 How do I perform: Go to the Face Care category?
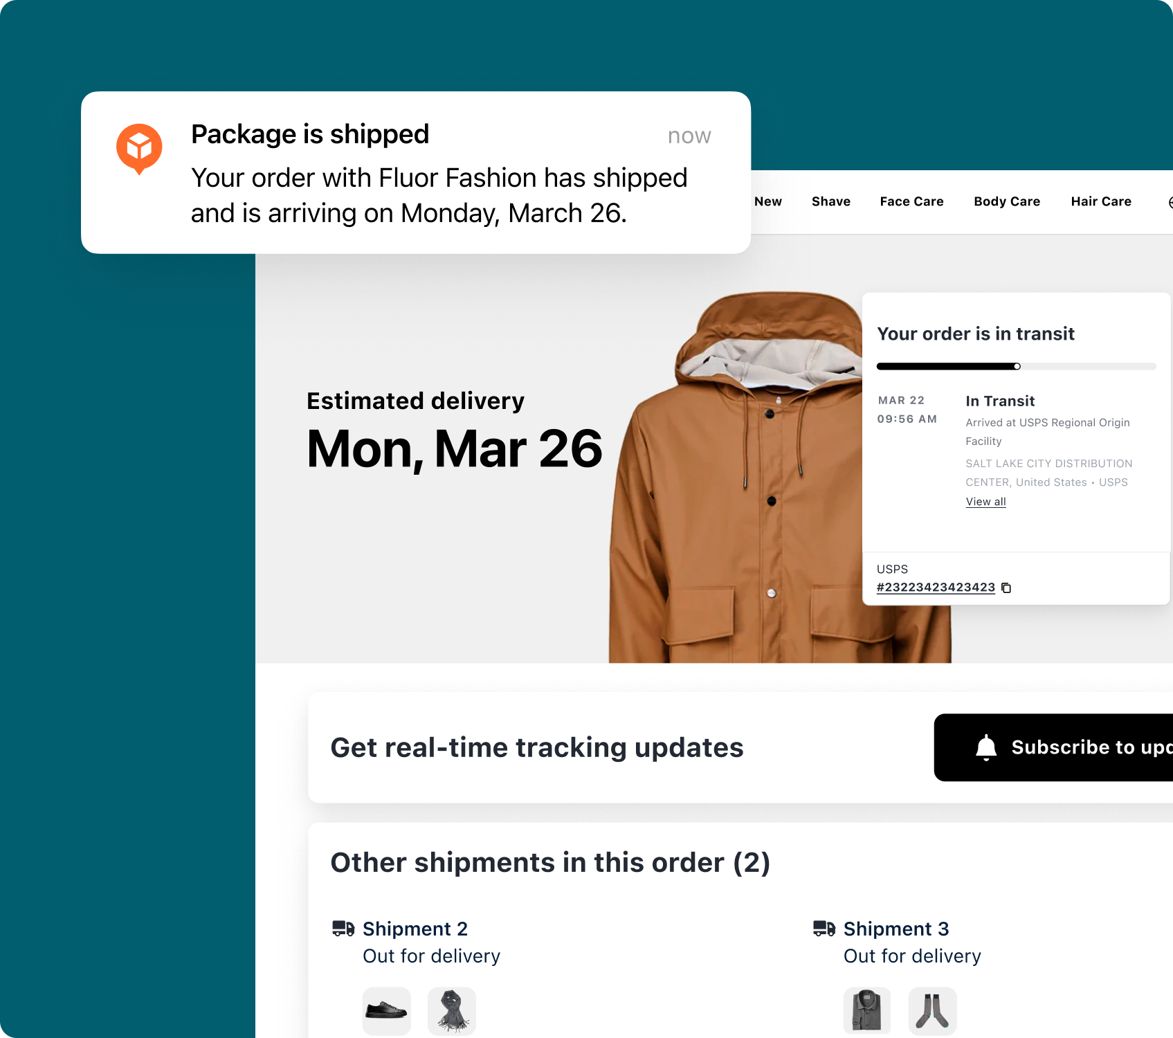pyautogui.click(x=911, y=201)
